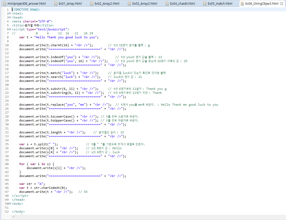Click the DOCTYPE html declaration on line 1
The width and height of the screenshot is (286, 220).
(x=26, y=10)
